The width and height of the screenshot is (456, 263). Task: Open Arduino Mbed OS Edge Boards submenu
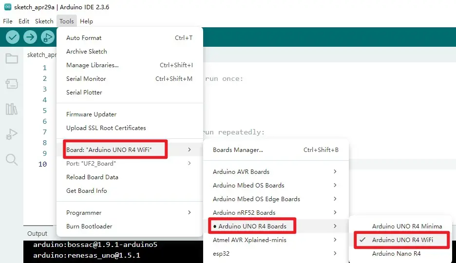click(276, 199)
